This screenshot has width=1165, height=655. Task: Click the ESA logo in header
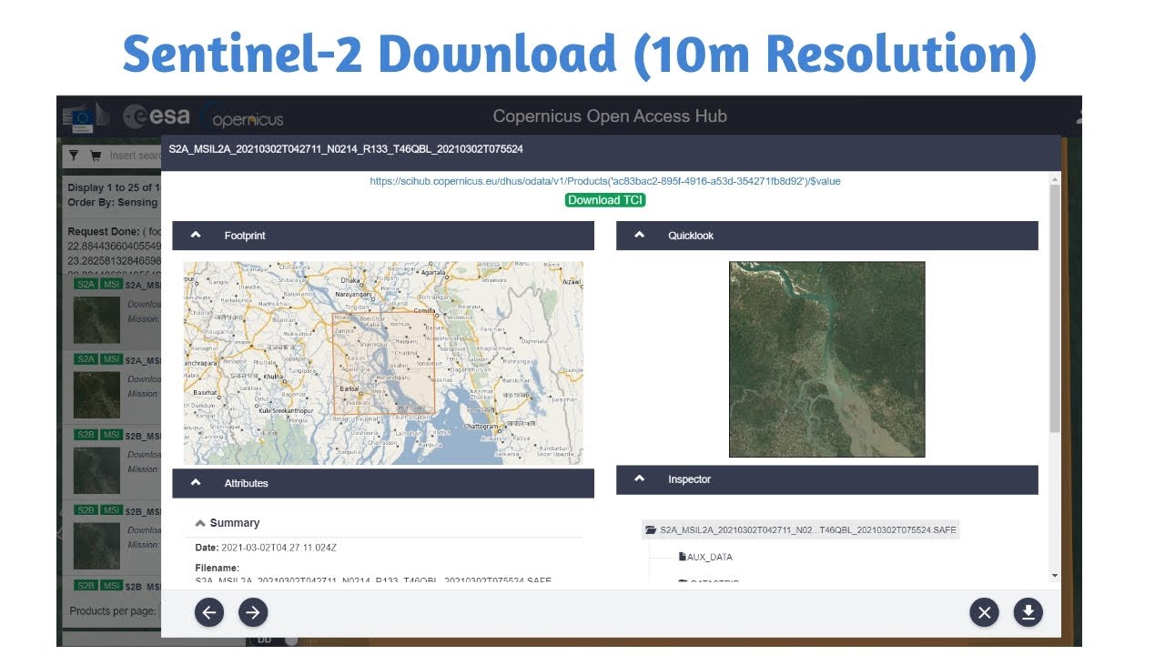point(157,116)
